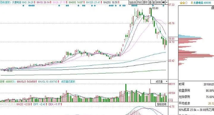Click the 收盘获利 86.89% row

[x=196, y=90]
